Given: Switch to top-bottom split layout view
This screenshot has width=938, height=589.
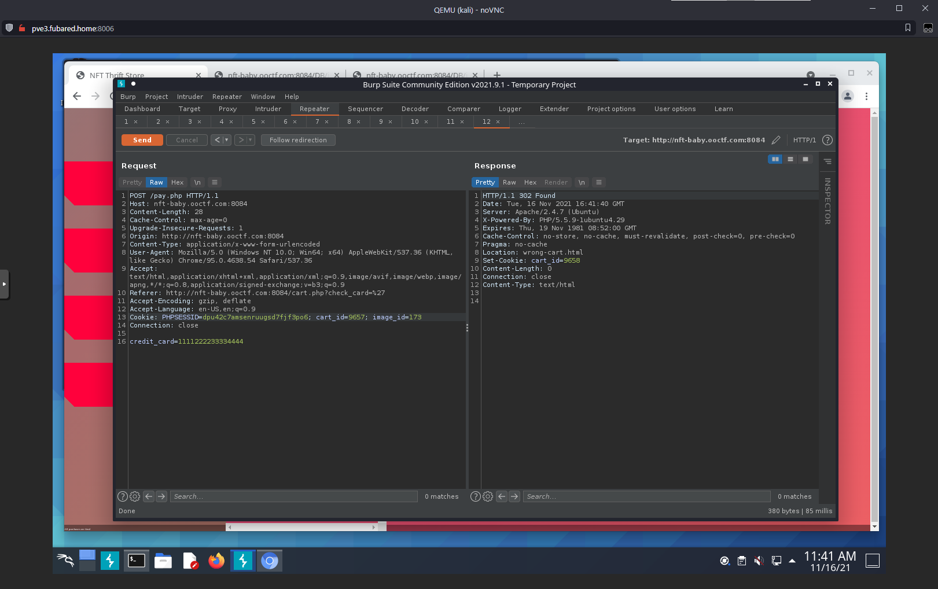Looking at the screenshot, I should (790, 159).
